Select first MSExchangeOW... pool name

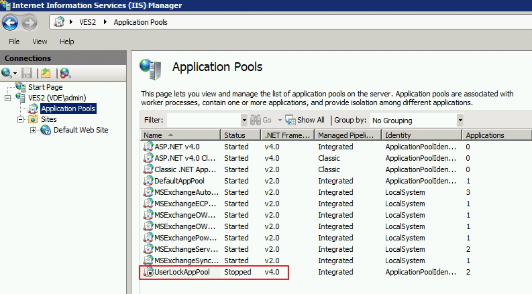click(x=185, y=215)
